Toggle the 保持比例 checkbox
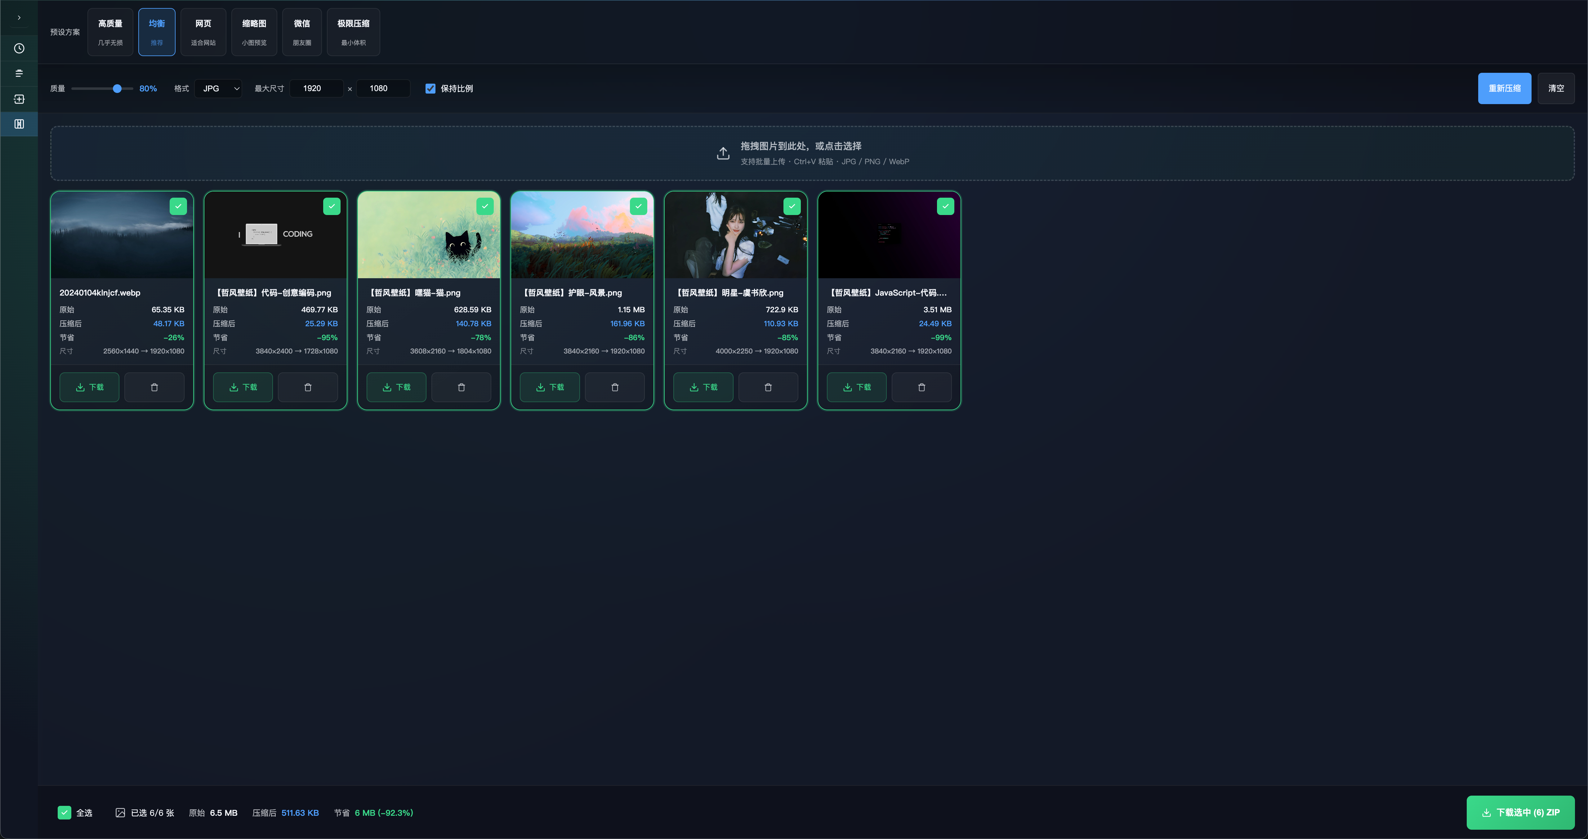This screenshot has width=1588, height=839. 430,89
